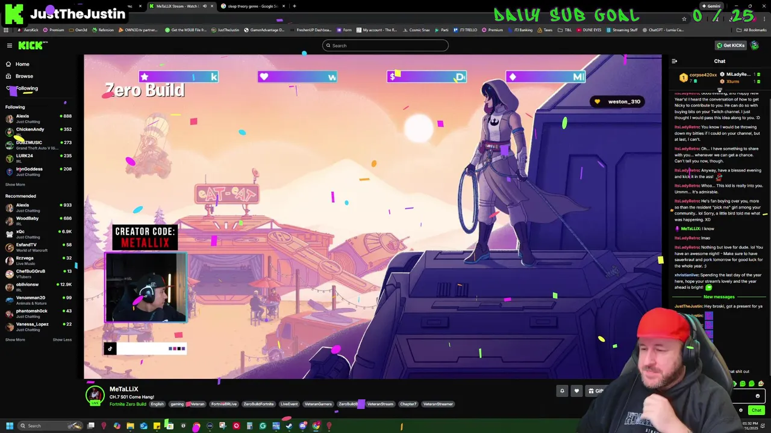Open ChefBuGGruB channel in Recommended

pos(39,274)
